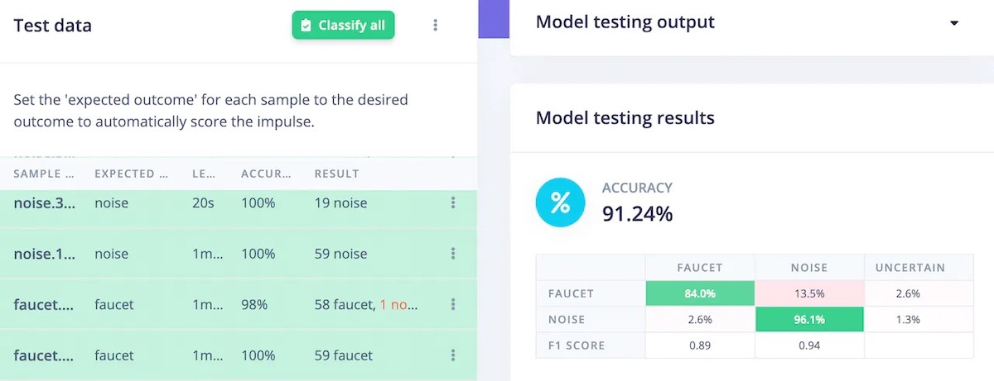The width and height of the screenshot is (994, 381).
Task: Click the blue accuracy percent icon
Action: coord(561,203)
